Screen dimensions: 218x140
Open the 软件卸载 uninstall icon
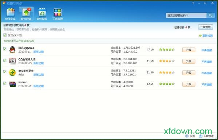click(42, 12)
